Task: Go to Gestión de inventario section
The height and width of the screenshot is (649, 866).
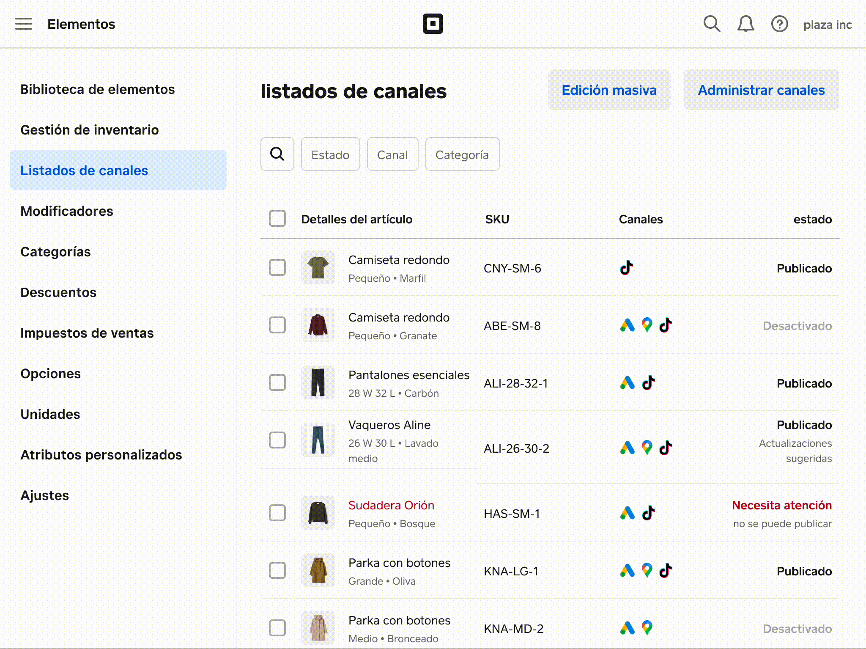Action: 90,130
